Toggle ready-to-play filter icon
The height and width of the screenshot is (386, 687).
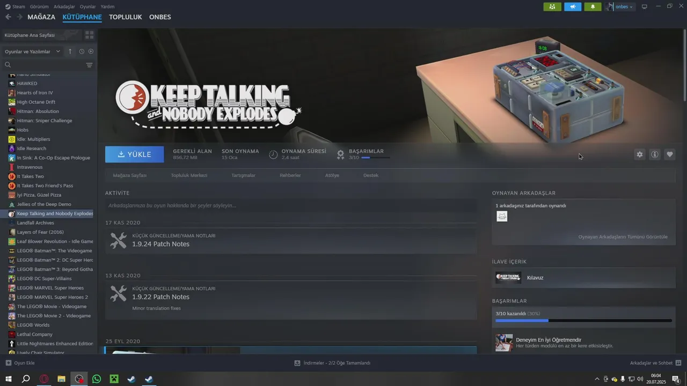tap(91, 51)
